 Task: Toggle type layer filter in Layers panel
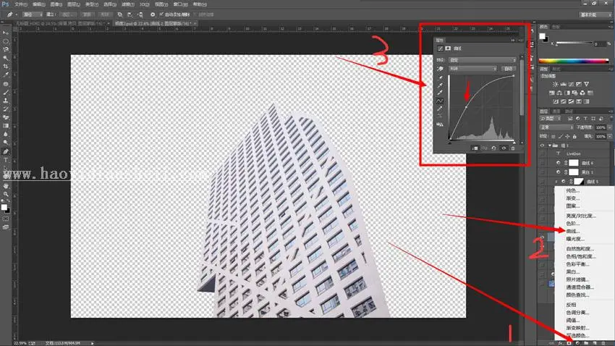[x=585, y=119]
